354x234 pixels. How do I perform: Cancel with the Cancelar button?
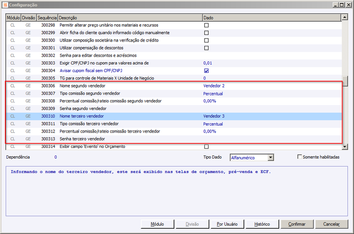pyautogui.click(x=331, y=224)
